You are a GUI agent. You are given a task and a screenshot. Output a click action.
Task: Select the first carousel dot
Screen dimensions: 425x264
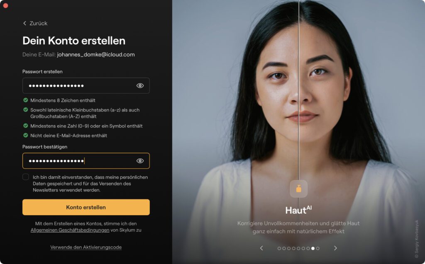(279, 248)
